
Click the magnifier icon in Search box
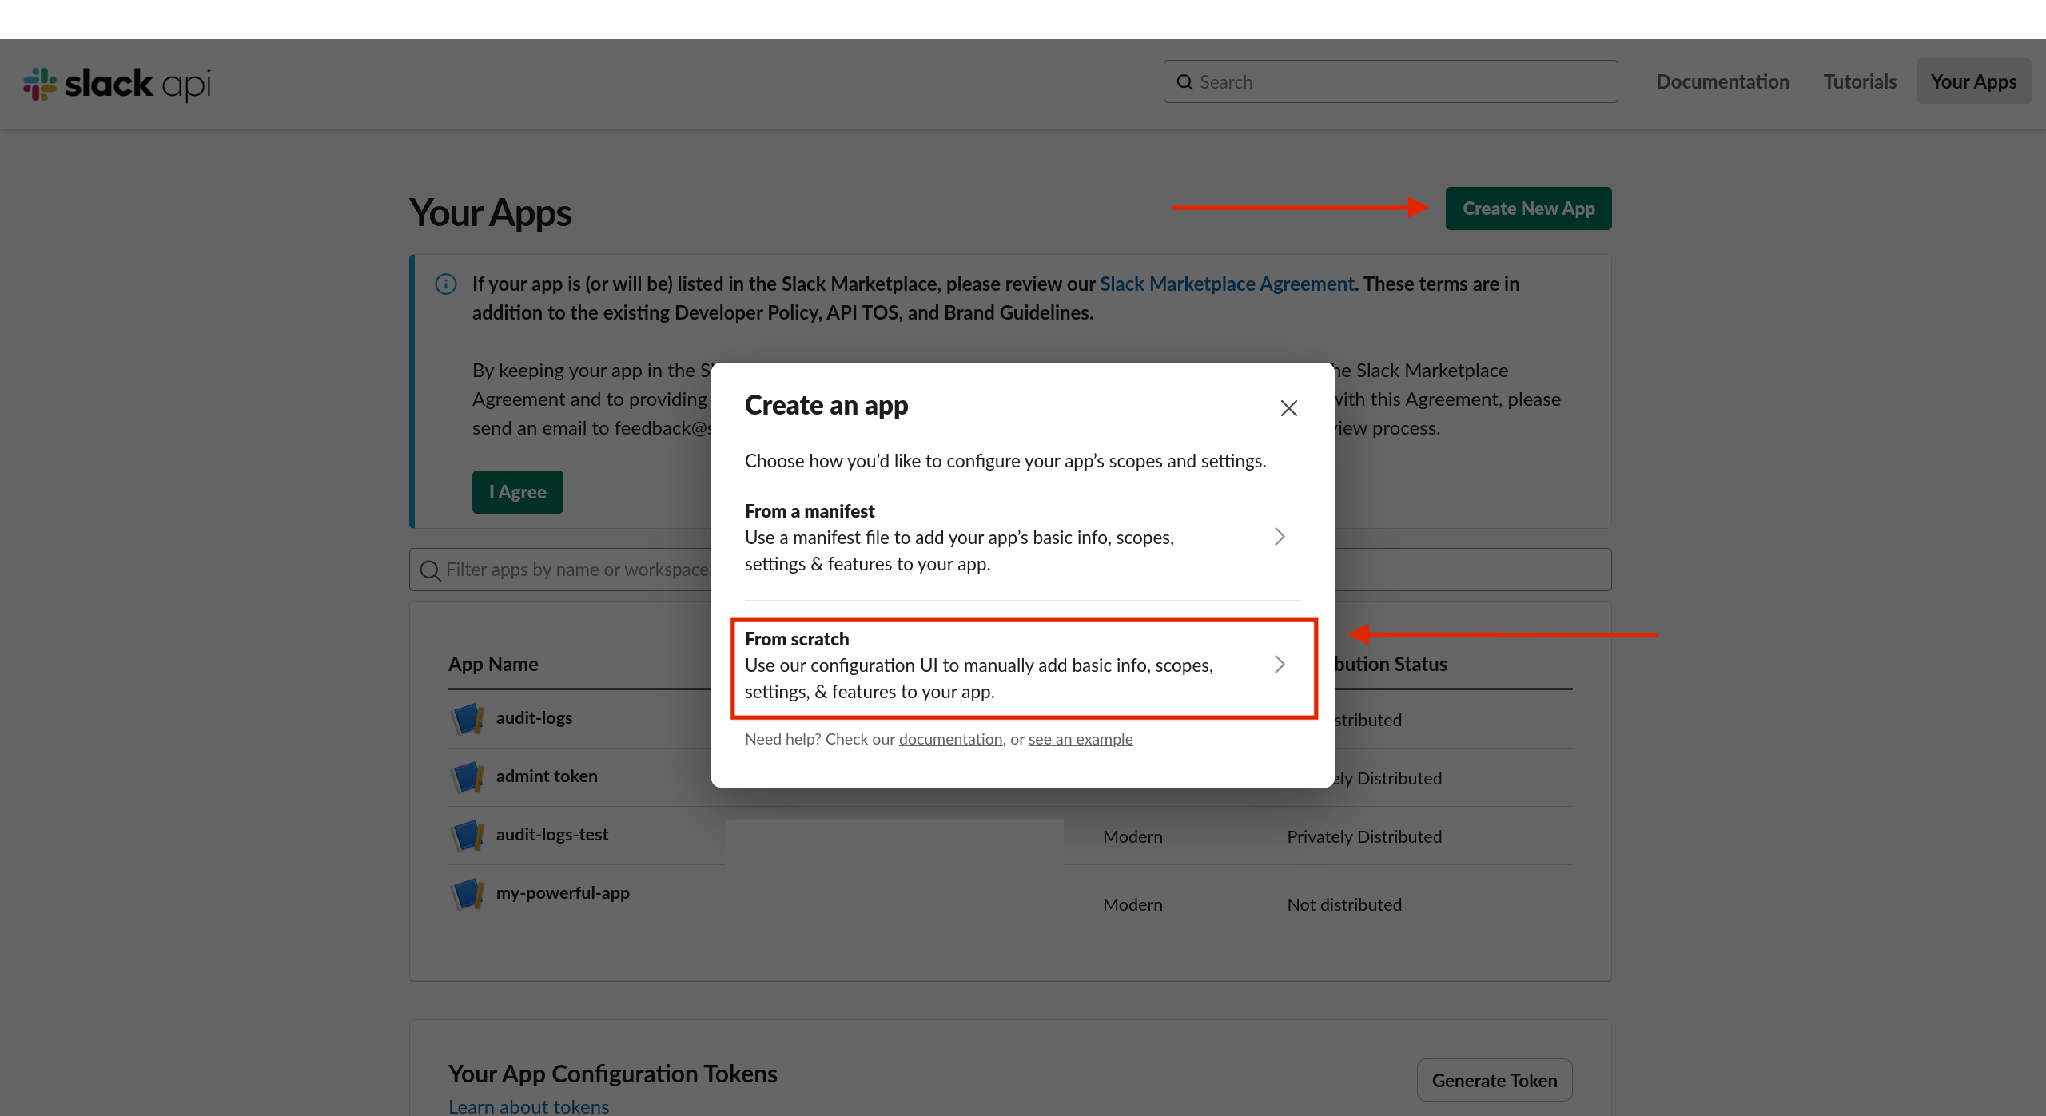pyautogui.click(x=1184, y=82)
